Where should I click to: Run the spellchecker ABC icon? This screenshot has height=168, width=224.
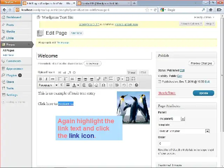point(118,79)
